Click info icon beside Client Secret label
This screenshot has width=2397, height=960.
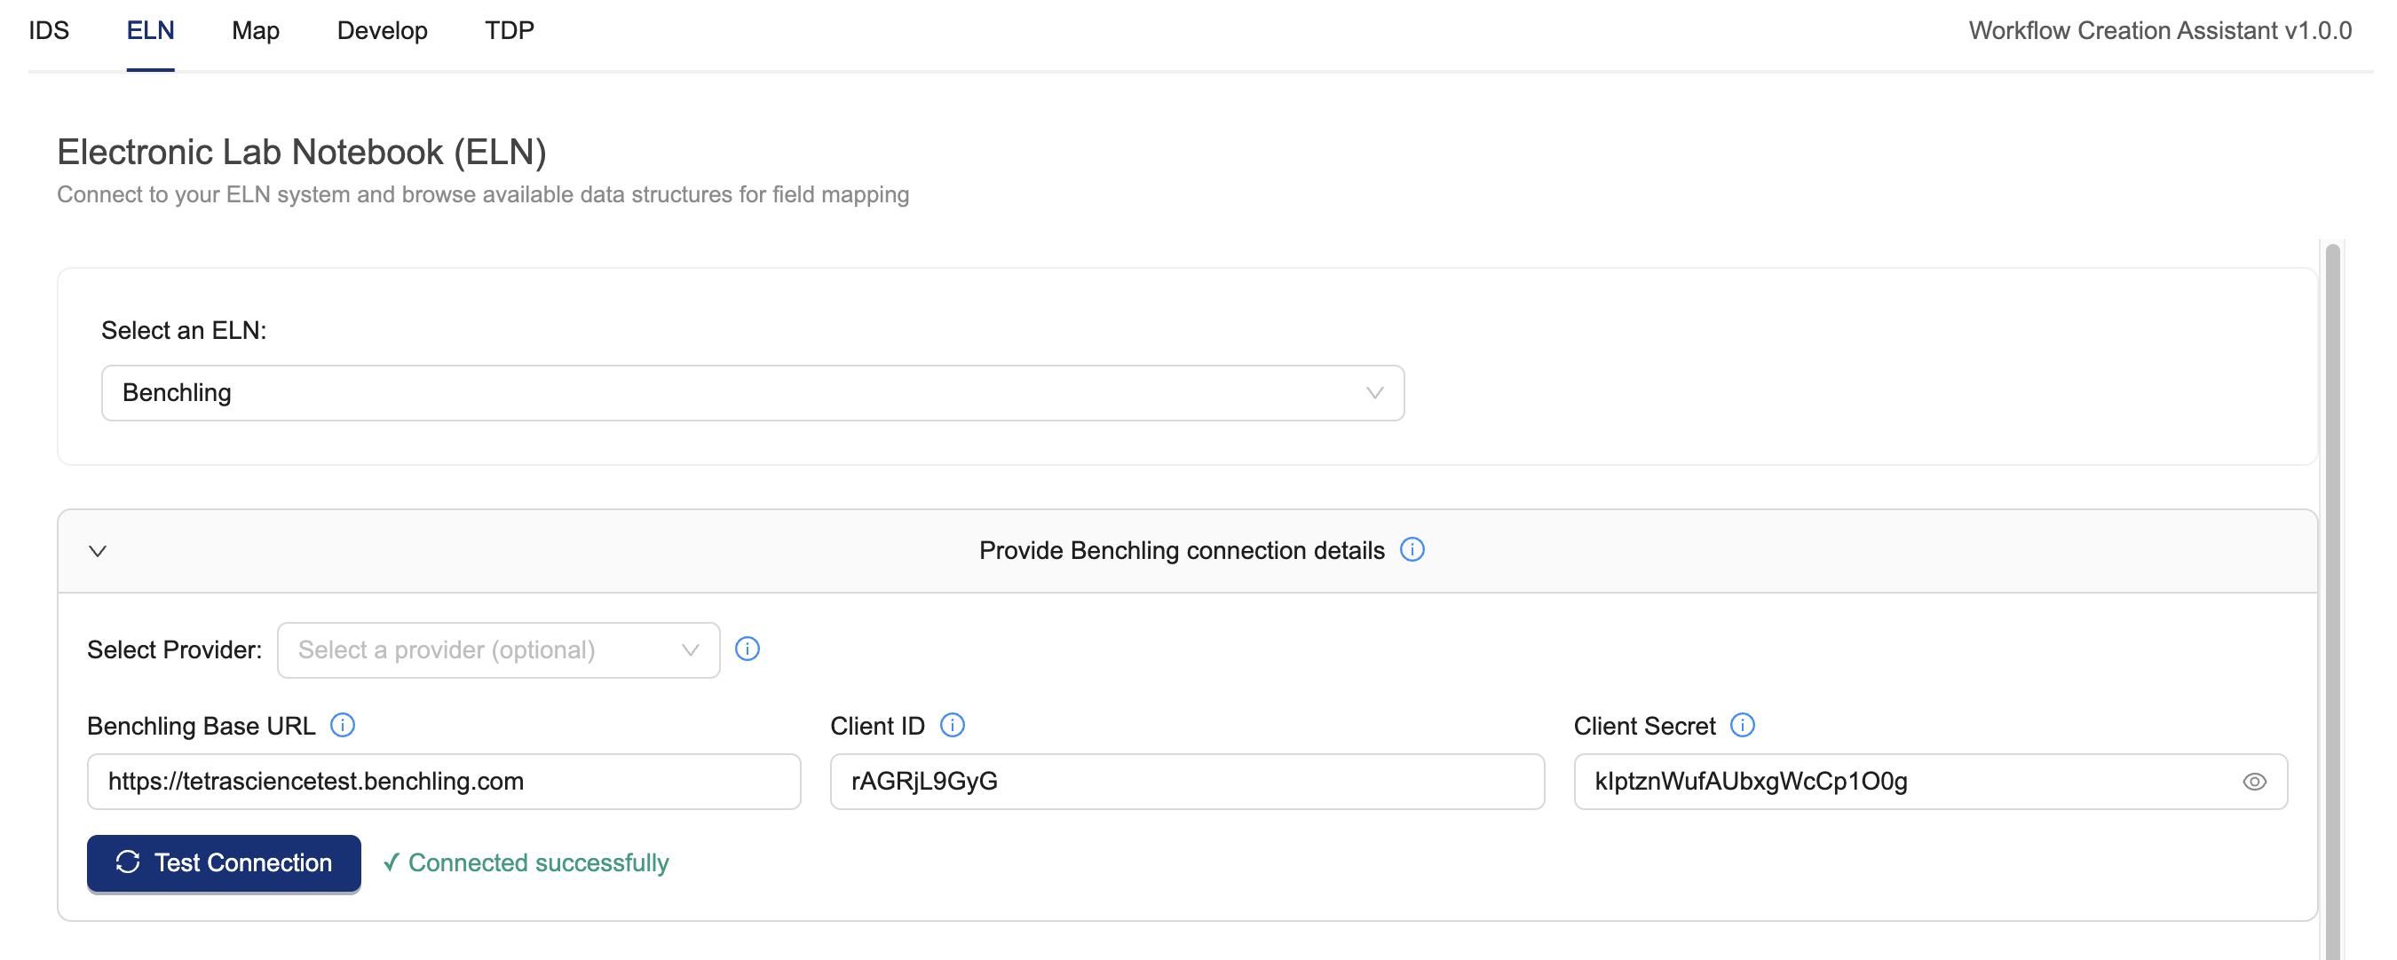pyautogui.click(x=1742, y=726)
